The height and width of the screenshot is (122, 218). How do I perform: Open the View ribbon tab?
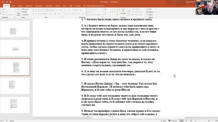point(64,6)
